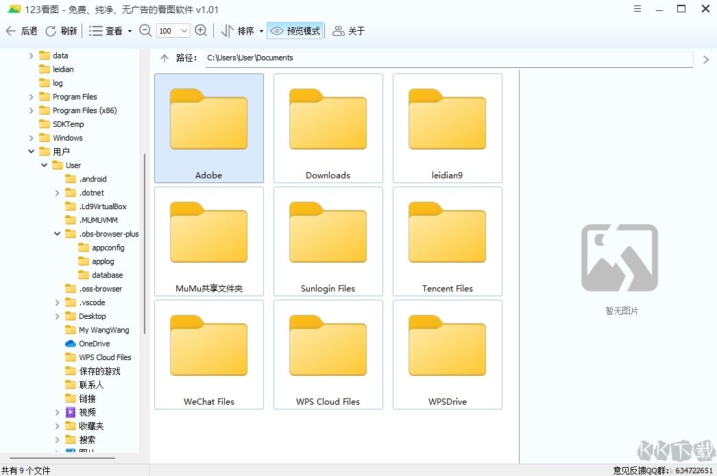Select the Sunlogin Files folder thumbnail
717x476 pixels.
click(x=328, y=241)
